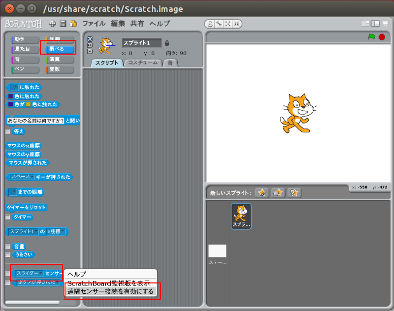Enter presentation mode

click(385, 24)
